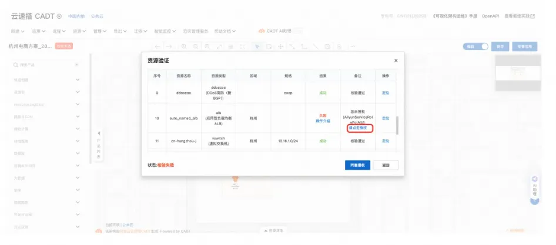Expand the 安全 category
Image resolution: width=556 pixels, height=245 pixels.
click(46, 190)
